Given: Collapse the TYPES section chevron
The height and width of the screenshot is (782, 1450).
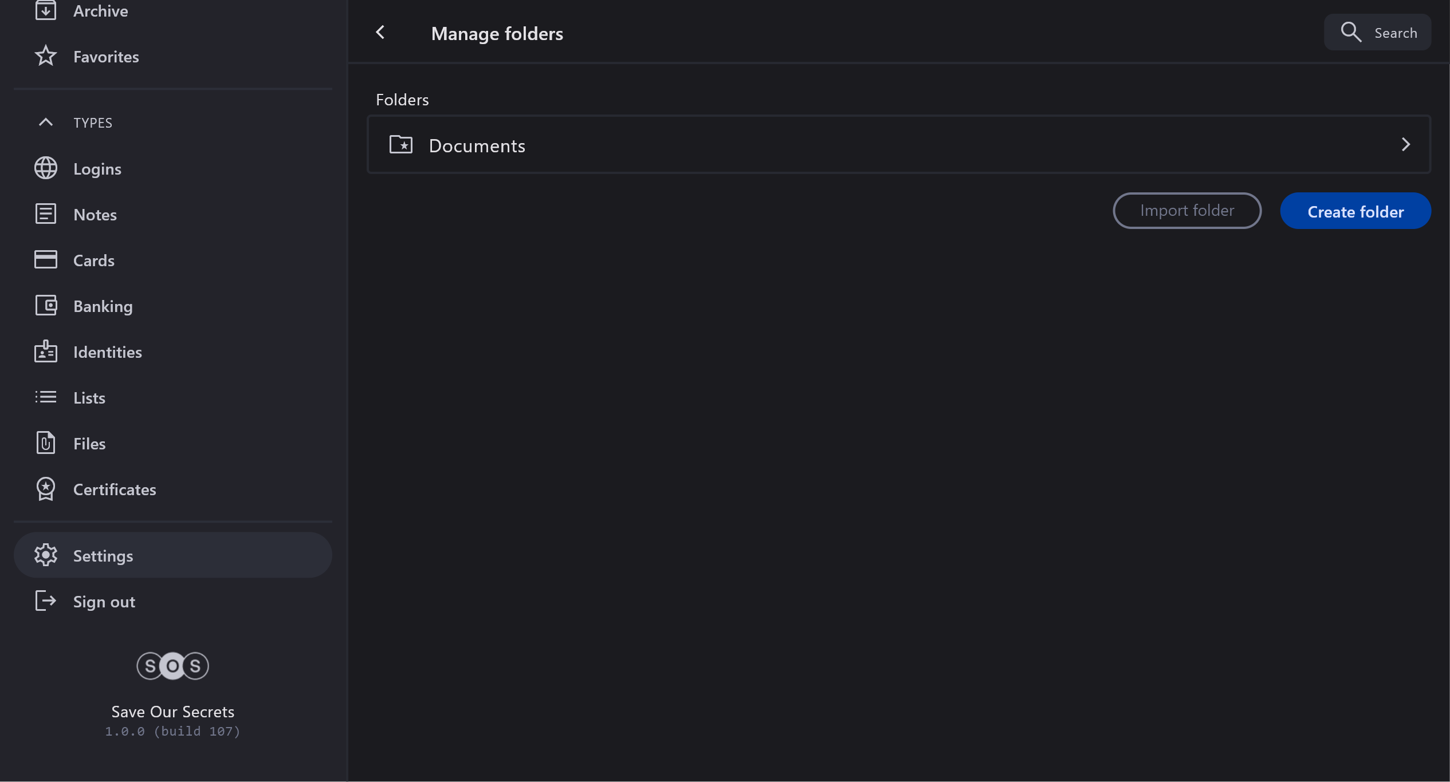Looking at the screenshot, I should [x=46, y=122].
